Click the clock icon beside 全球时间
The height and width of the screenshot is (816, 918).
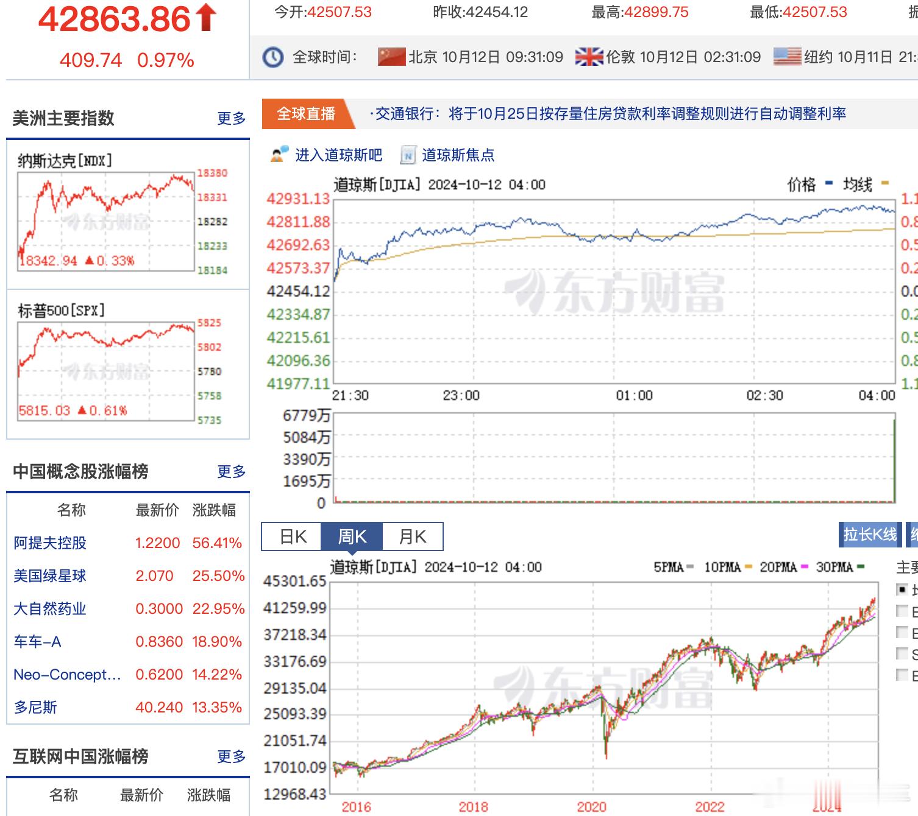(273, 57)
